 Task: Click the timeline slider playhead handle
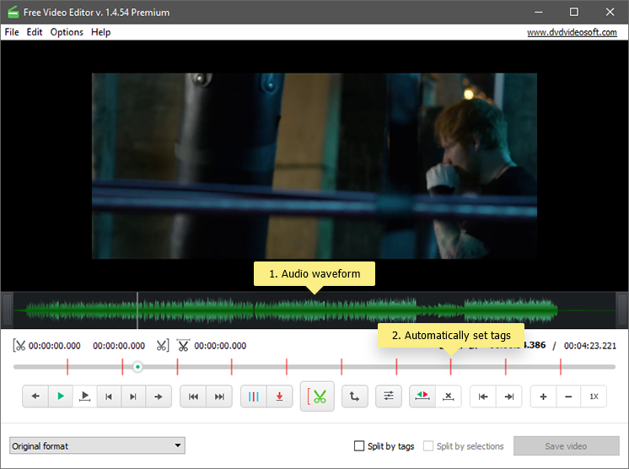pos(137,367)
